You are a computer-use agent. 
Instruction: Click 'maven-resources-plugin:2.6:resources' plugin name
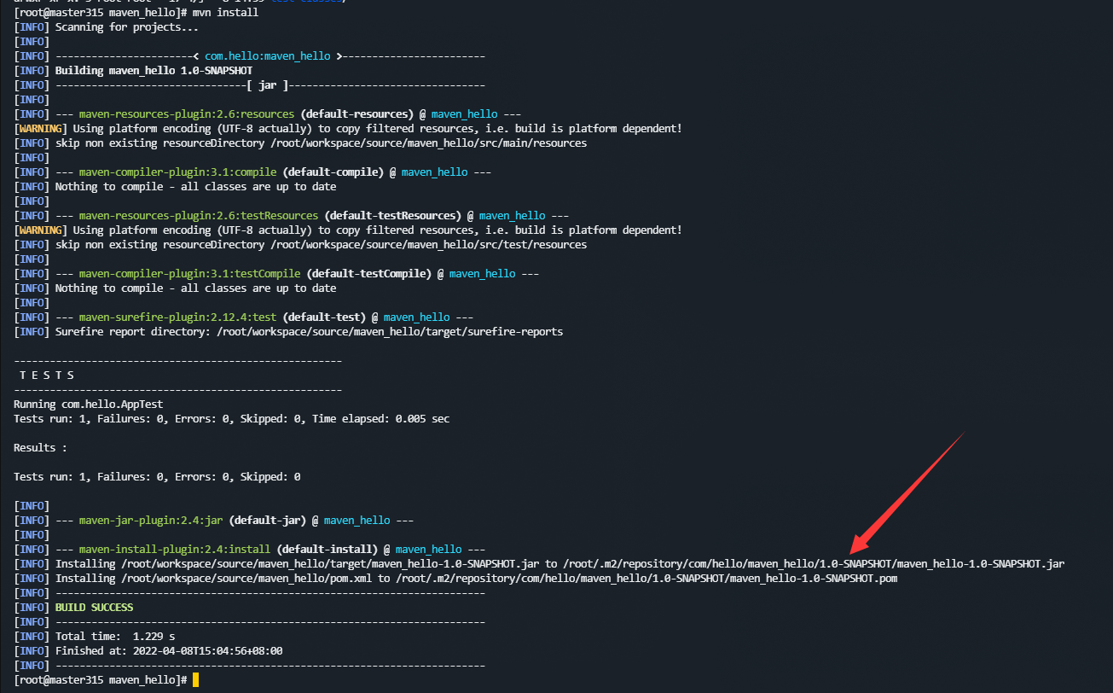click(x=187, y=114)
